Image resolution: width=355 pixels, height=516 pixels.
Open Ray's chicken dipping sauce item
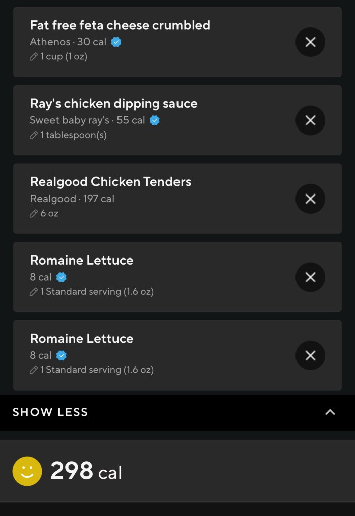coord(113,104)
